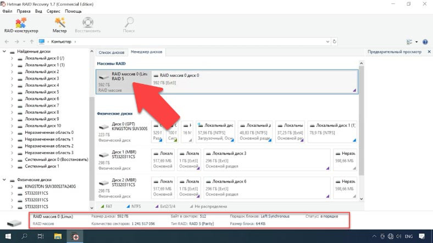433x243 pixels.
Task: Open Windows search from the taskbar
Action: coord(25,236)
